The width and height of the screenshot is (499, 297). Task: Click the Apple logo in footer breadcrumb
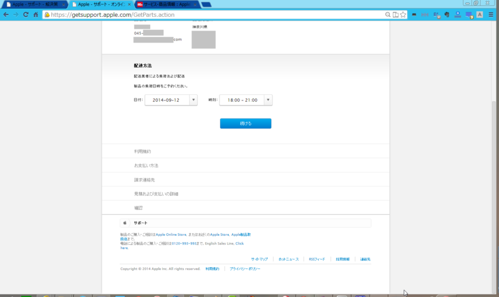(x=125, y=223)
